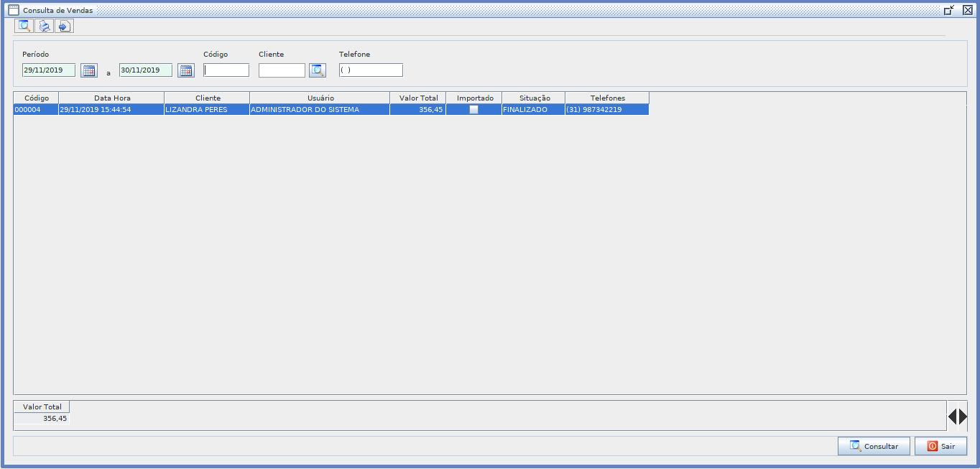Click the Cliente lookup magnifier icon
The height and width of the screenshot is (469, 980).
318,70
